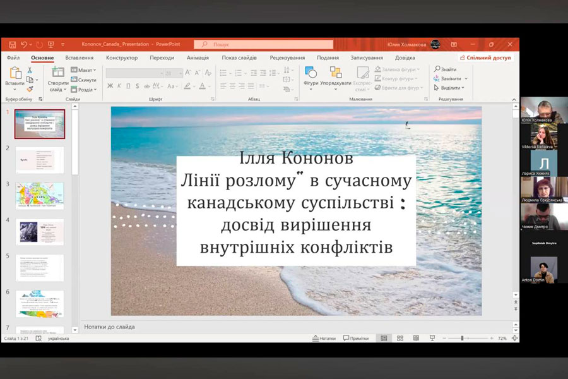Open the Виділити select dropdown
The image size is (568, 379).
[450, 88]
